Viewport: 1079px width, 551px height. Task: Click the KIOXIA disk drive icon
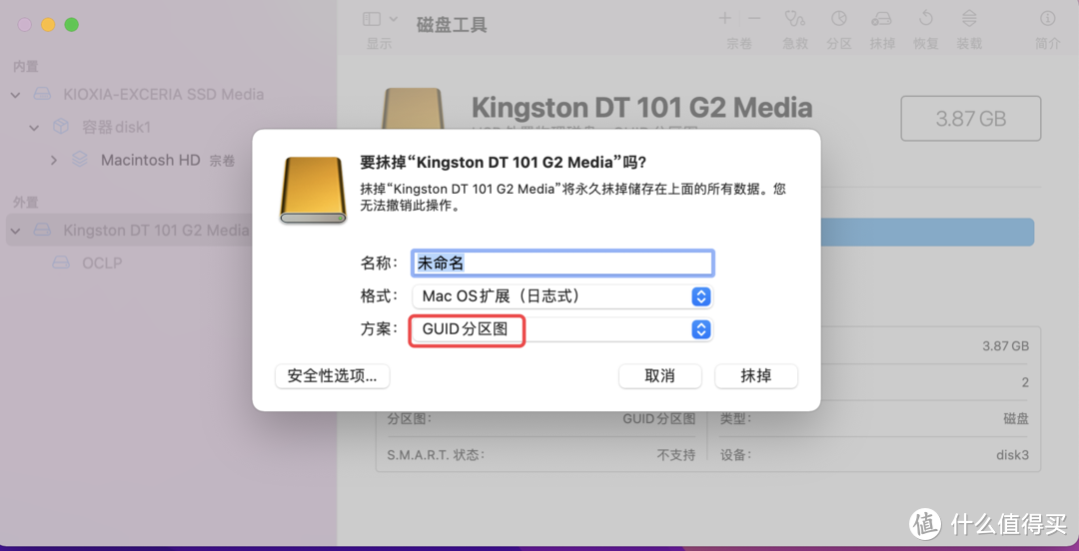click(43, 94)
